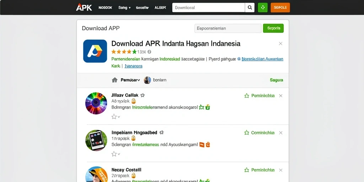Open Download APR Indanta Hagsan Indonesia title
The width and height of the screenshot is (364, 182).
coord(176,43)
